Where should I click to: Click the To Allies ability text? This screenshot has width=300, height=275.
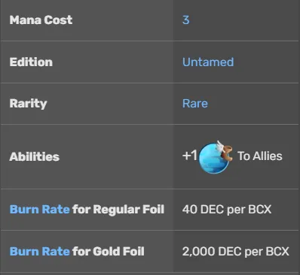[x=260, y=156]
